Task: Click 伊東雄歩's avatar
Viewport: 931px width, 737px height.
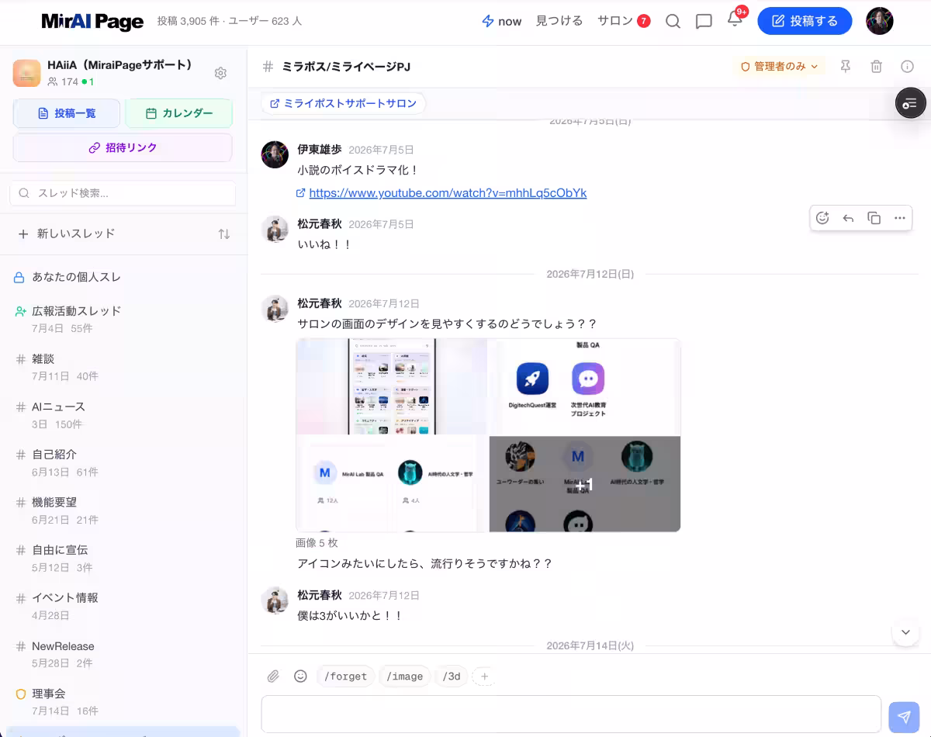Action: (x=275, y=154)
